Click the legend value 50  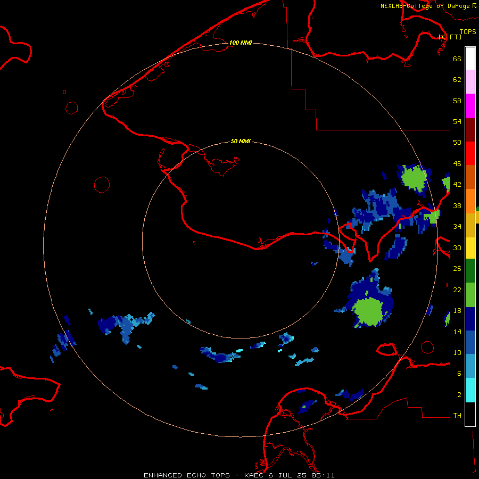click(x=457, y=143)
